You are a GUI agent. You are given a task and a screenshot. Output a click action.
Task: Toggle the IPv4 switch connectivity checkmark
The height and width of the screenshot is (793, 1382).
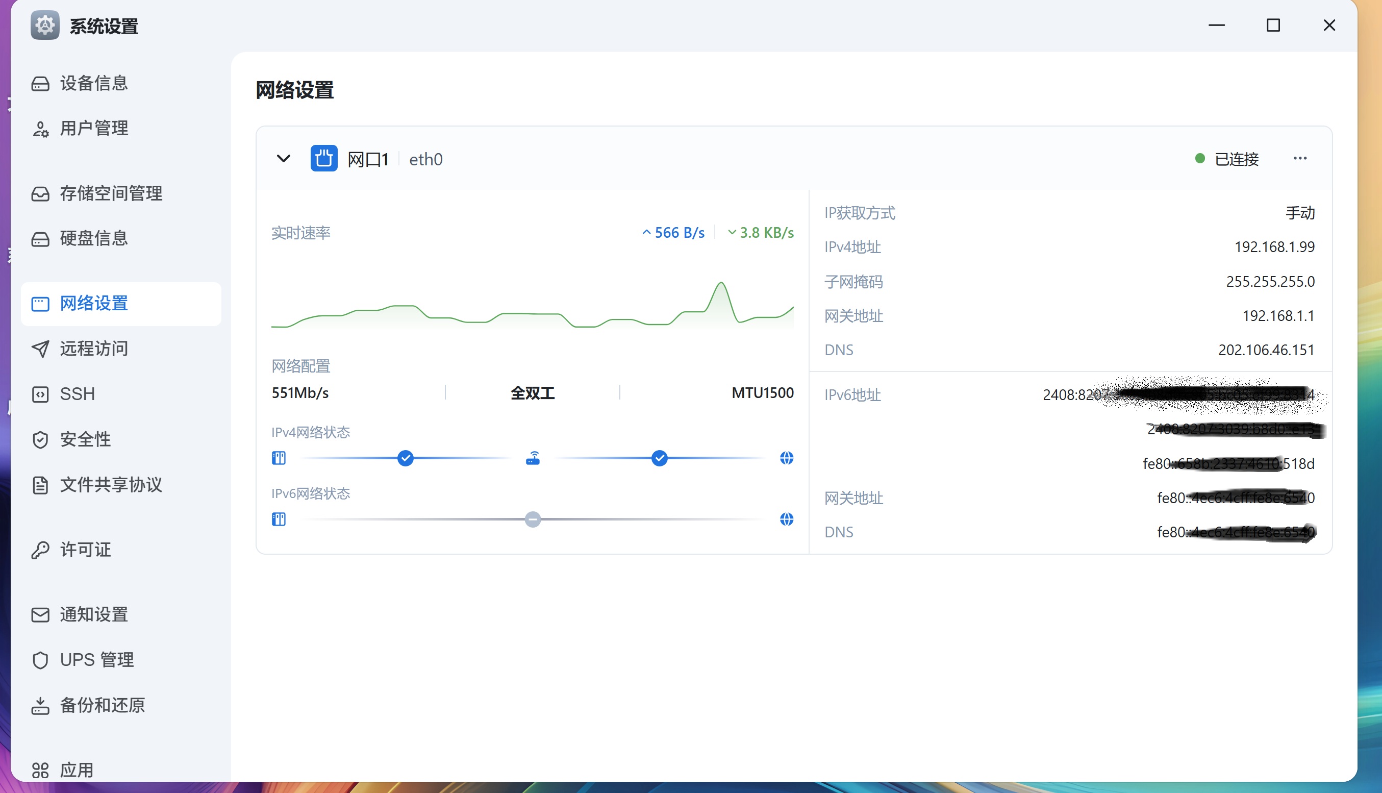click(x=405, y=458)
